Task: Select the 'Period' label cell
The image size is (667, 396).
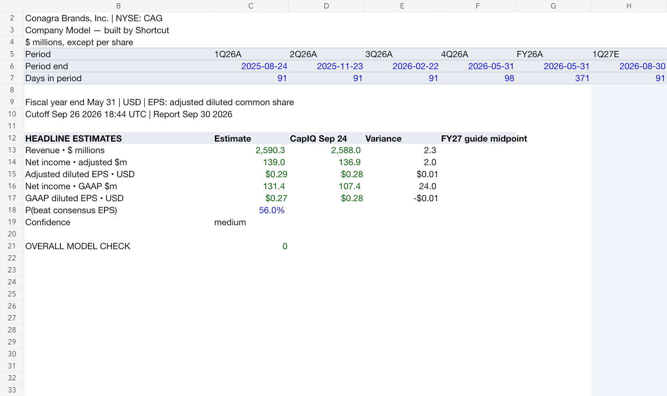Action: pyautogui.click(x=118, y=54)
